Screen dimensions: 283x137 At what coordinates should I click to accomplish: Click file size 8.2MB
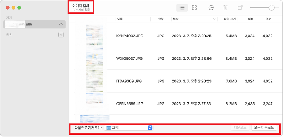[x=231, y=104]
